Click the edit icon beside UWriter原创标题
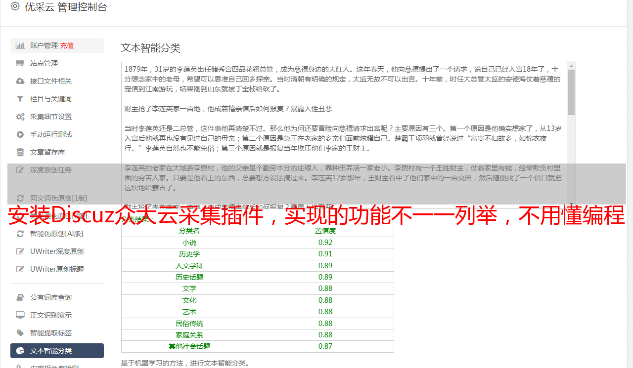The width and height of the screenshot is (633, 368). [20, 269]
